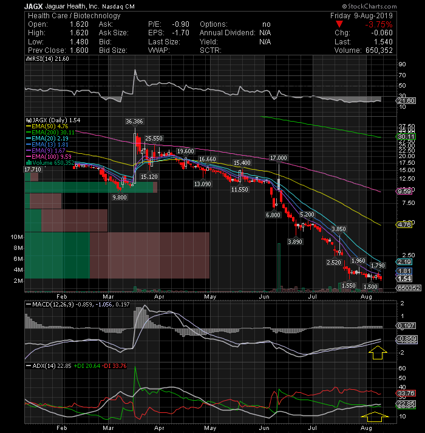
Task: Click the yellow 4.76 EMA axis tag
Action: click(404, 225)
